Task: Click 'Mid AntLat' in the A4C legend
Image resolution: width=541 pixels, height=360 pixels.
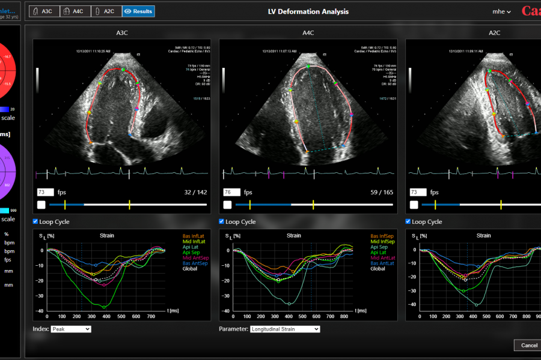Action: [x=383, y=257]
